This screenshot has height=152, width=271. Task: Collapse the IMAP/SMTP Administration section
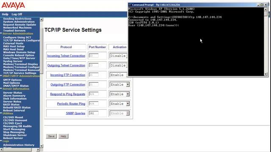tap(1, 76)
